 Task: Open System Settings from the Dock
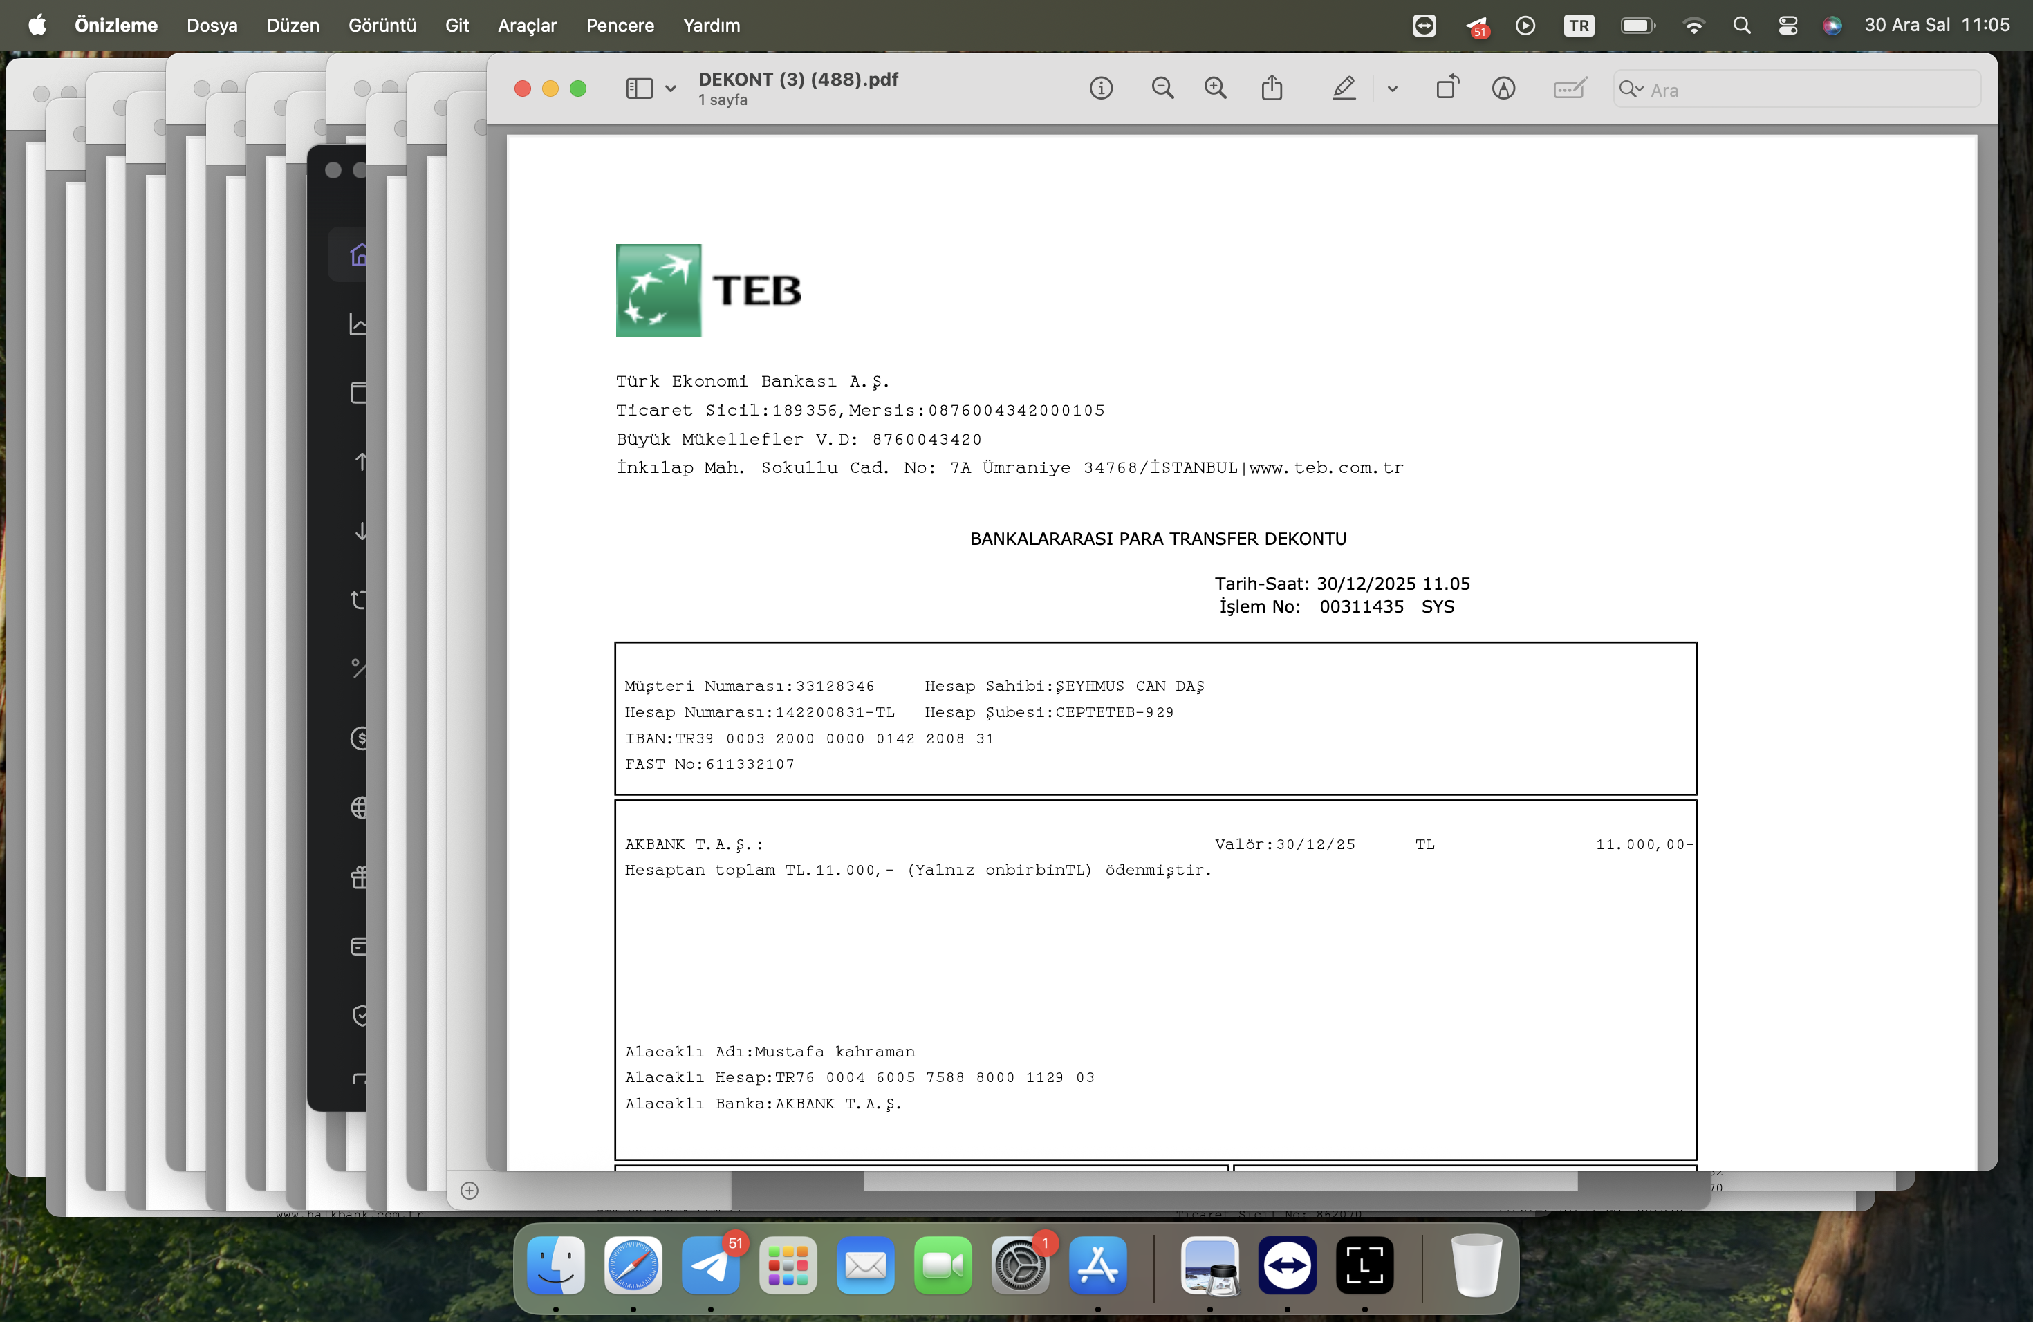point(1020,1265)
